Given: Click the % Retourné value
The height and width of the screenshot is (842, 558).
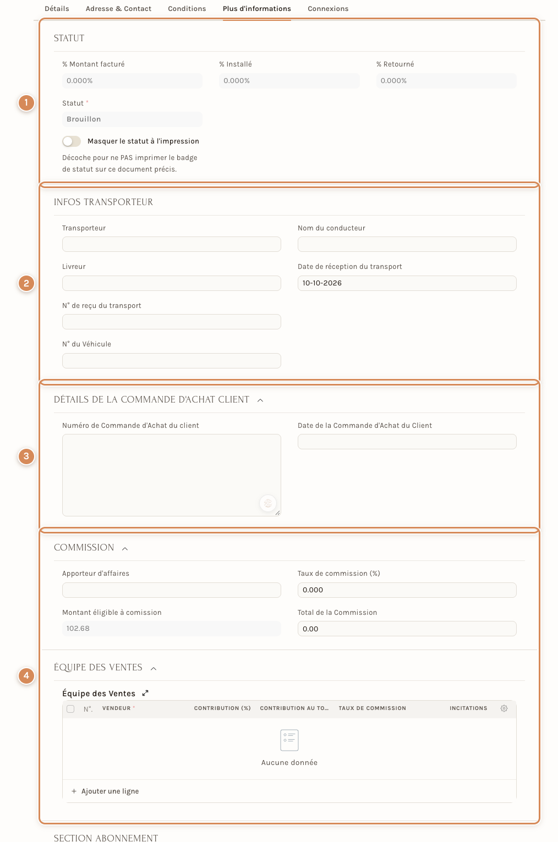Looking at the screenshot, I should point(446,81).
